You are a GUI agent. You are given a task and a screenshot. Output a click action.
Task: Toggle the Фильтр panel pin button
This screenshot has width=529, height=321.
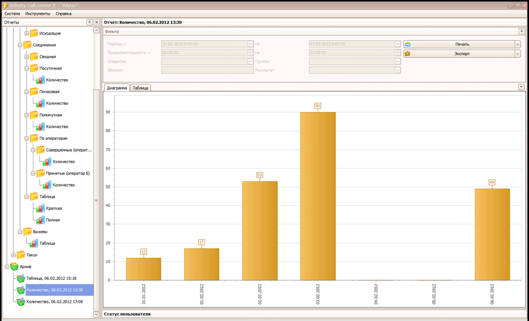pos(522,31)
